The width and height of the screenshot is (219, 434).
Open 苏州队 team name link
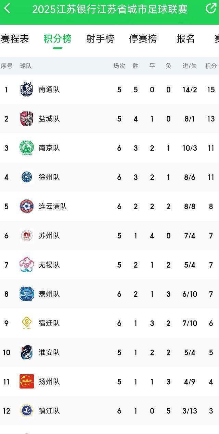pos(49,236)
